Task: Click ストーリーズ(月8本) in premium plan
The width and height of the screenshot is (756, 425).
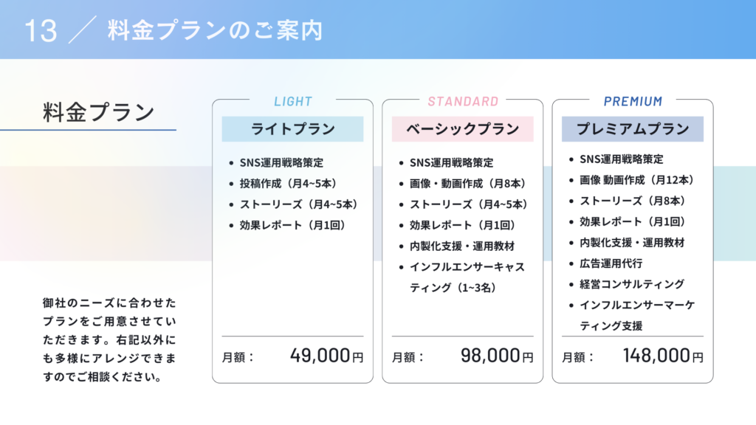Action: coord(632,201)
